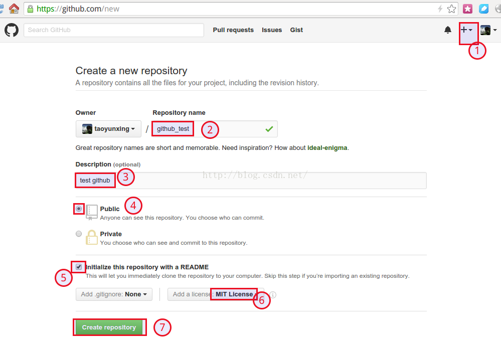Open Gist from the header
The width and height of the screenshot is (501, 339).
pyautogui.click(x=296, y=30)
